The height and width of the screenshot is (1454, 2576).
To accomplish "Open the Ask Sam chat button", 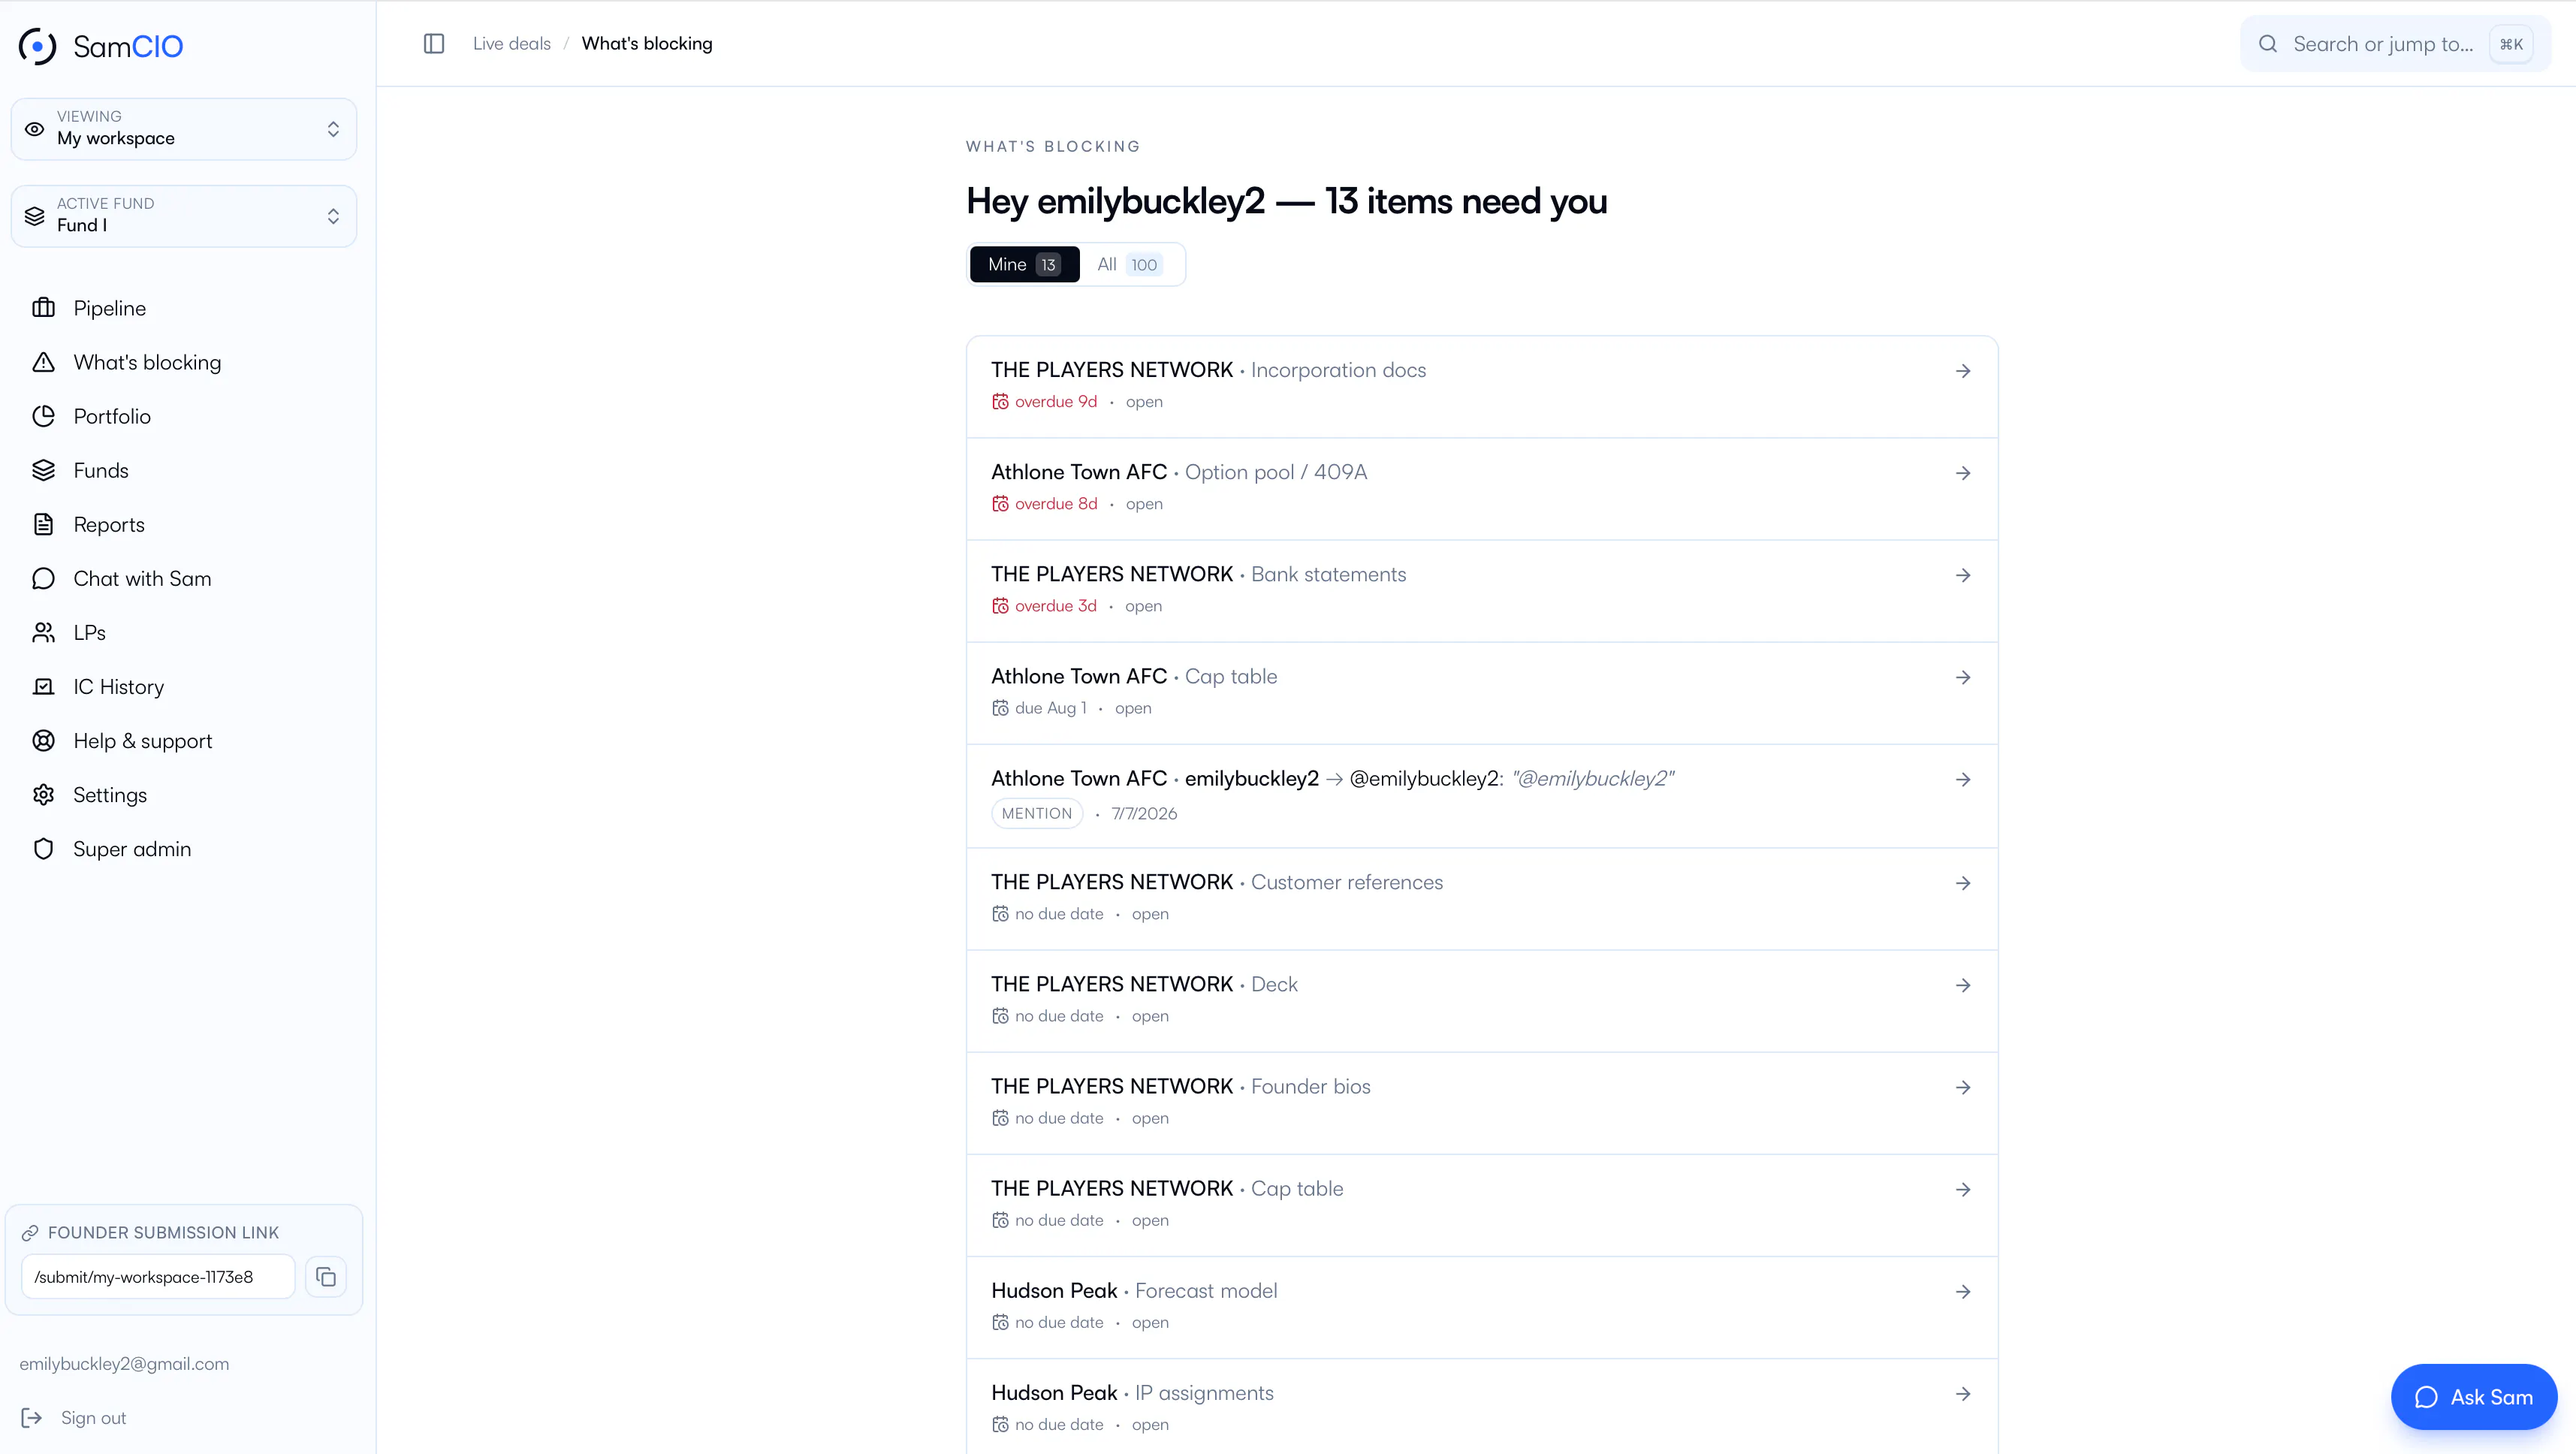I will click(2474, 1397).
